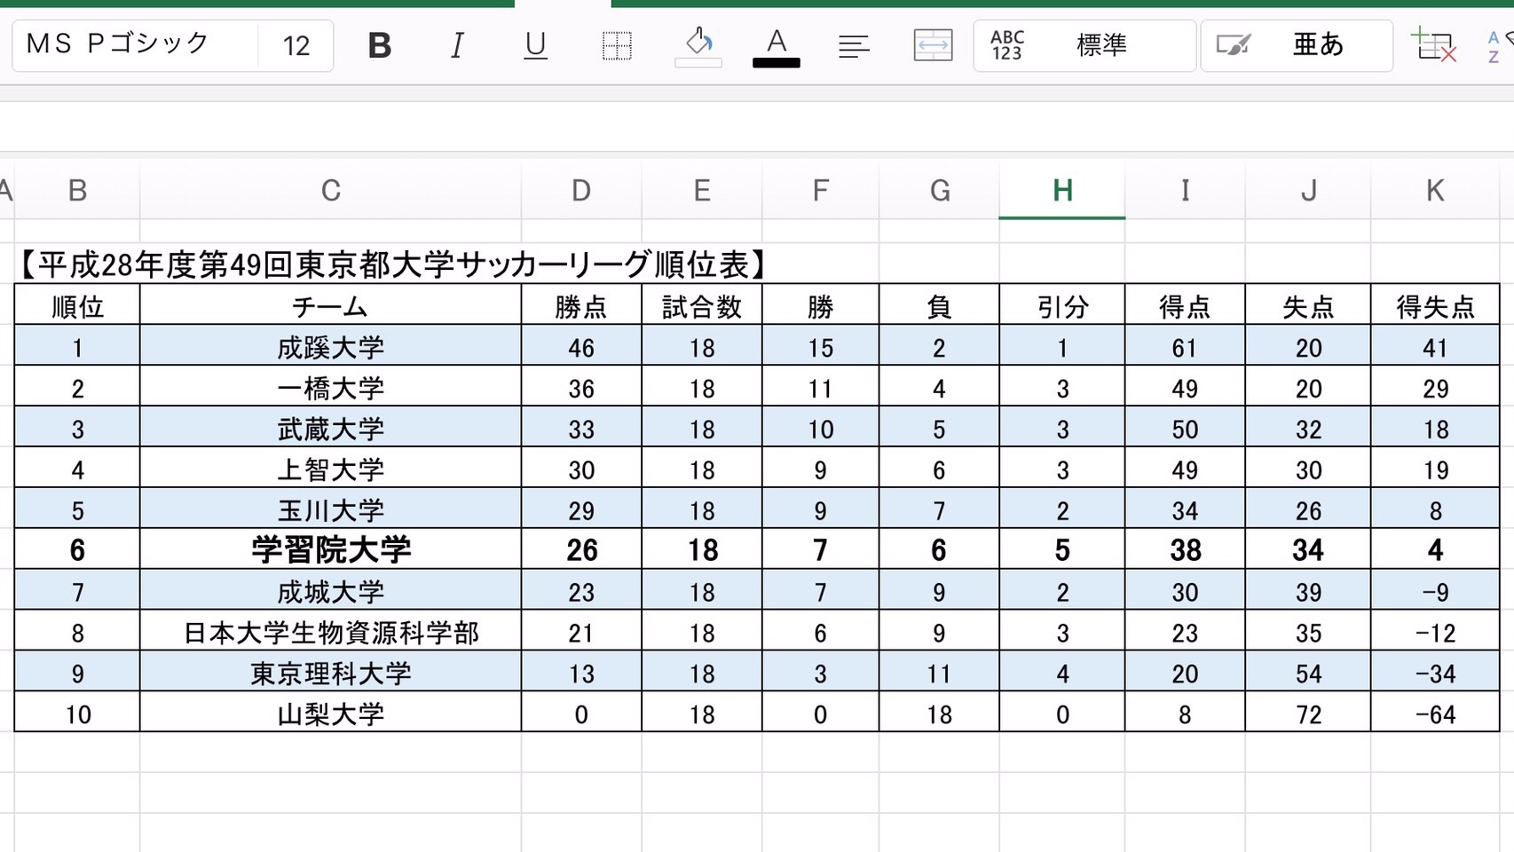This screenshot has height=852, width=1514.
Task: Select column F header
Action: tap(820, 190)
